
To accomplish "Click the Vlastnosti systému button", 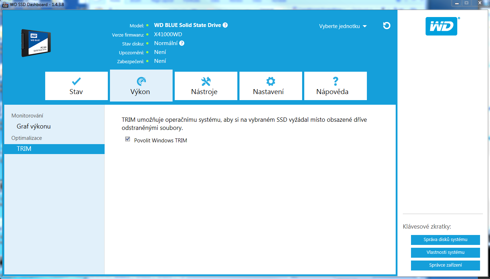I will coord(445,252).
